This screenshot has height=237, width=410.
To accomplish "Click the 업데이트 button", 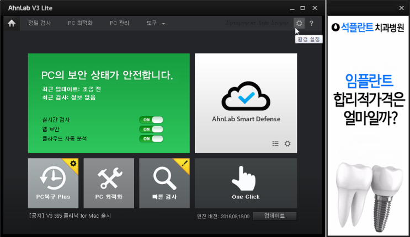I will pyautogui.click(x=275, y=216).
